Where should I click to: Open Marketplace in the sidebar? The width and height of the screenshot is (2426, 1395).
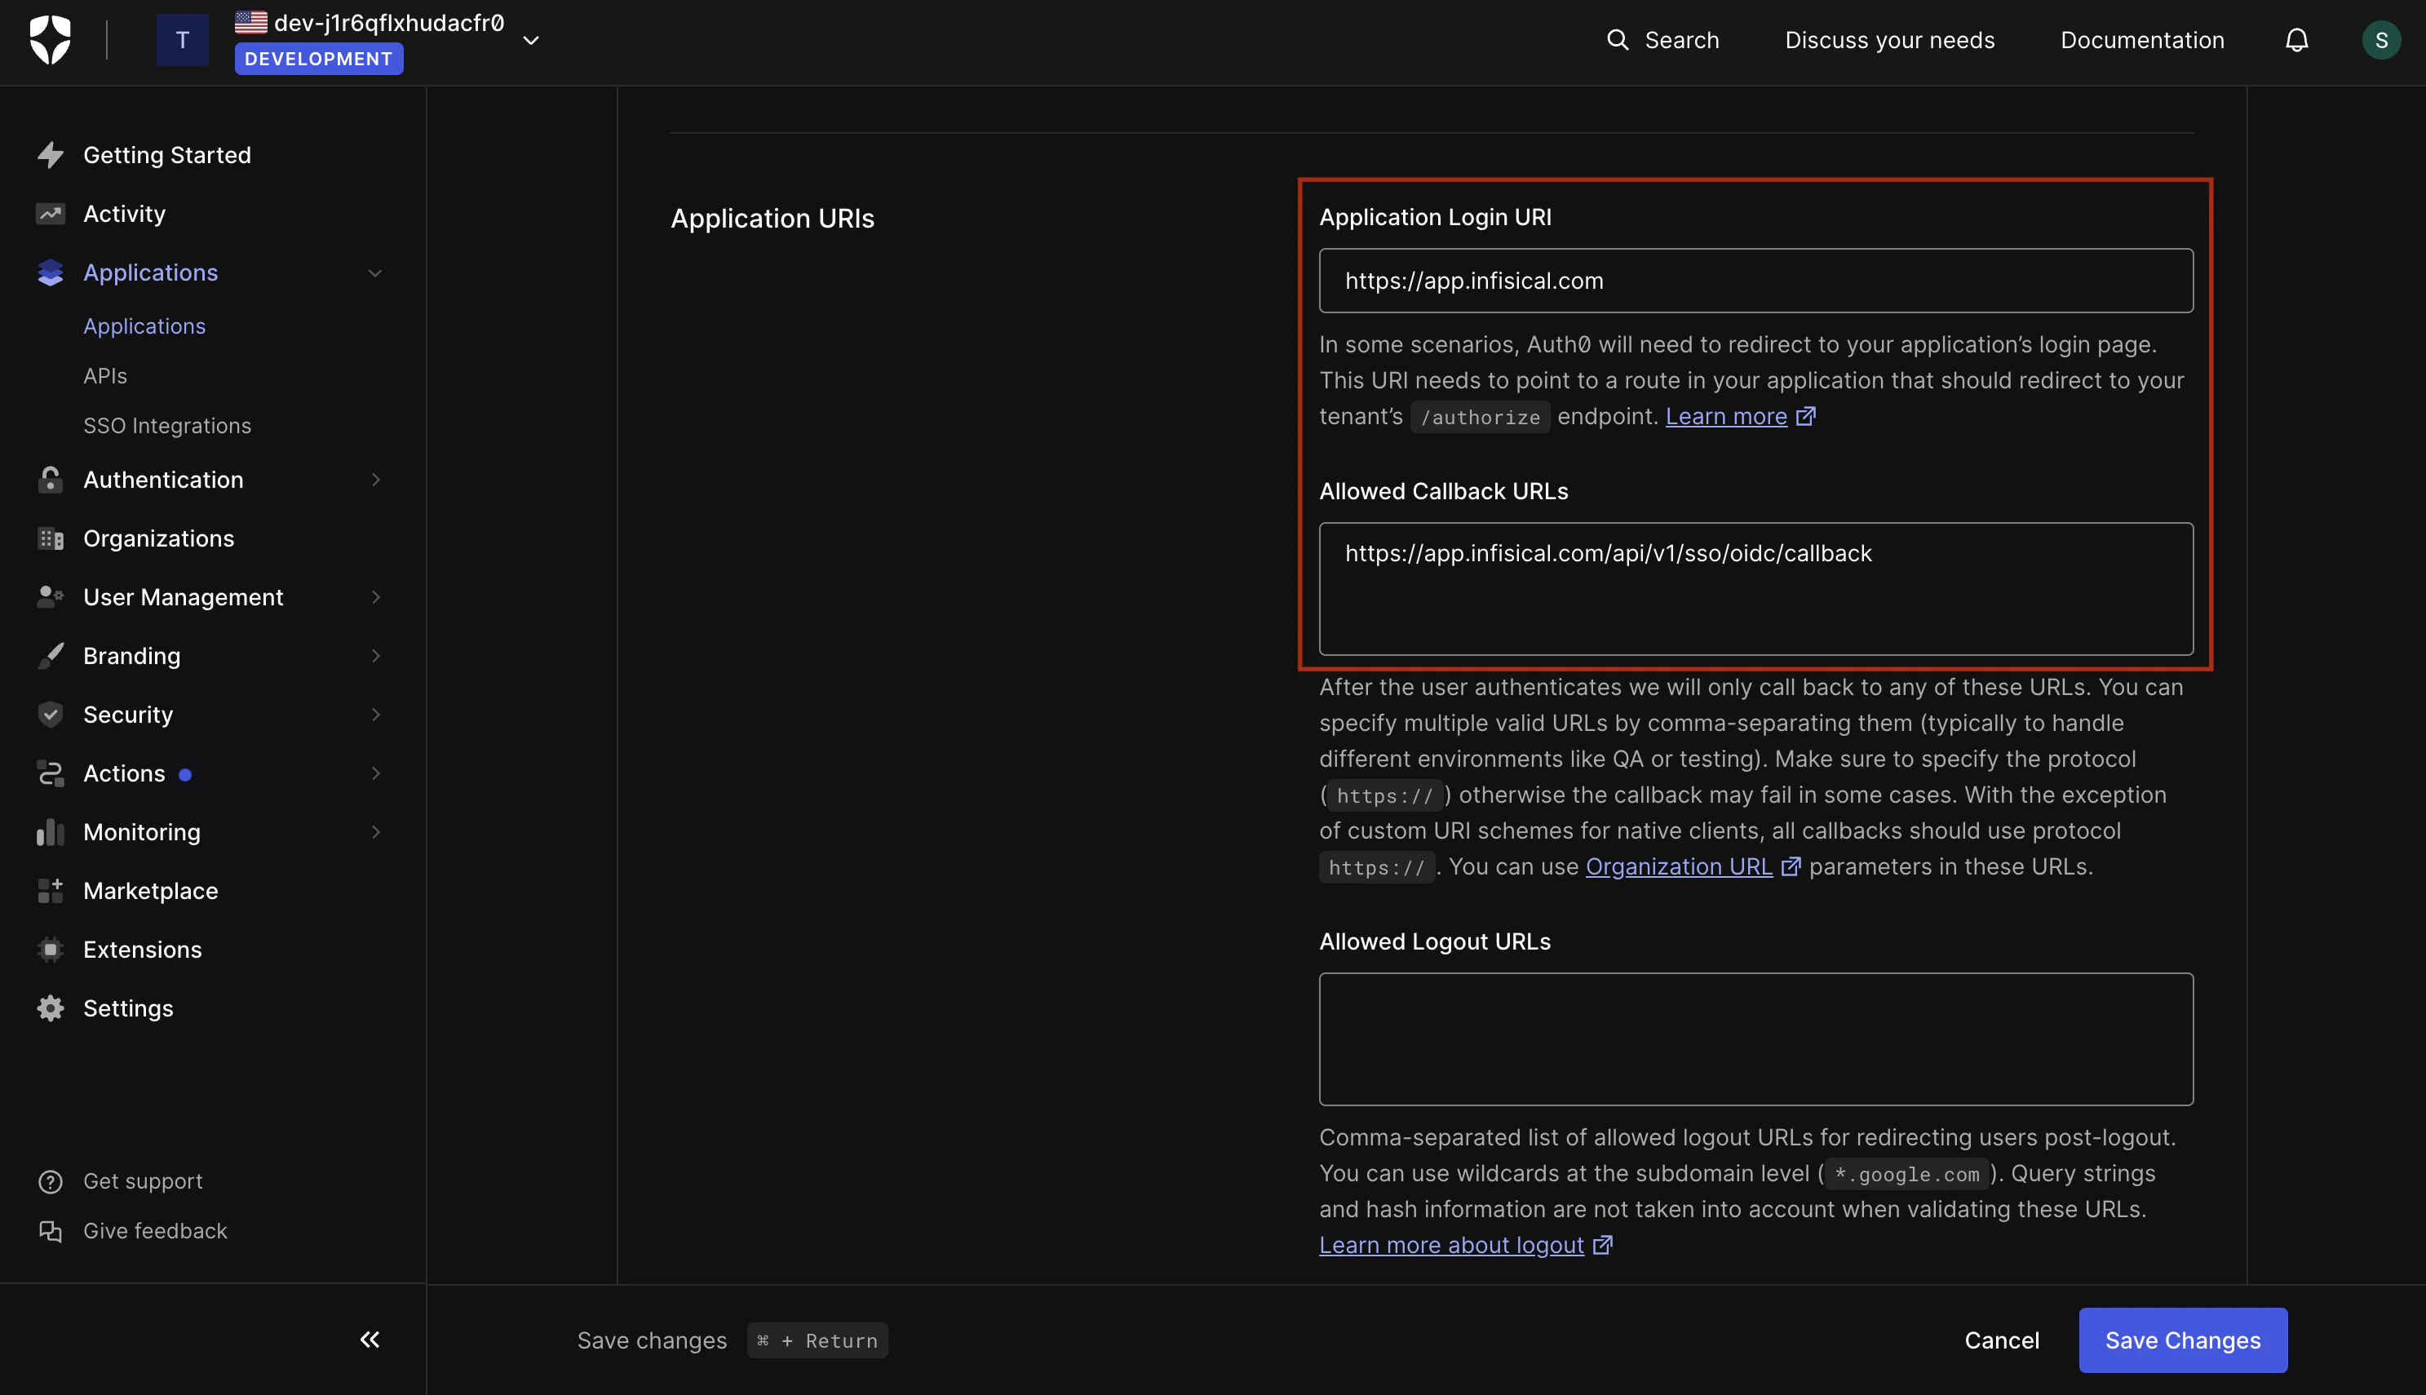150,890
